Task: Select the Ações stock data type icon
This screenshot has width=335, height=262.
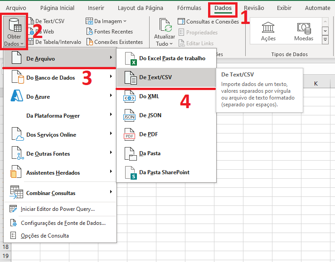Action: click(268, 28)
